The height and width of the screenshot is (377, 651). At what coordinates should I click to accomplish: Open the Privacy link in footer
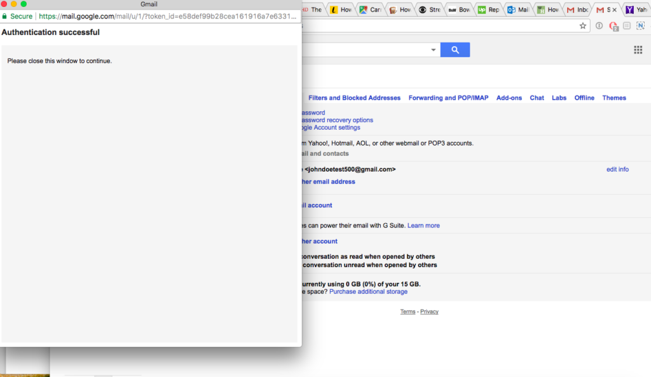click(429, 312)
